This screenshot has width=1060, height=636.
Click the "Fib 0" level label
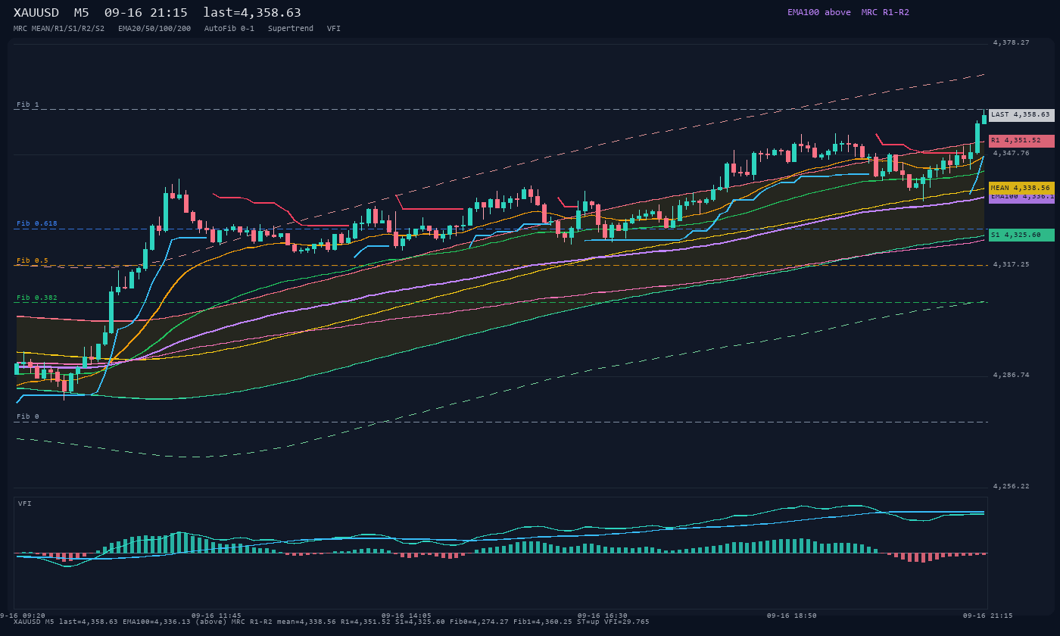tap(28, 416)
